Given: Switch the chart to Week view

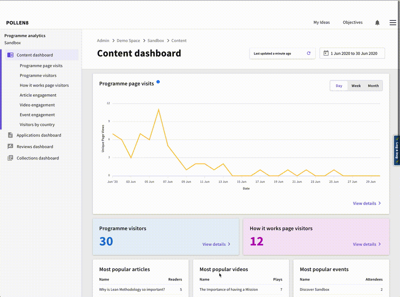Looking at the screenshot, I should tap(356, 85).
